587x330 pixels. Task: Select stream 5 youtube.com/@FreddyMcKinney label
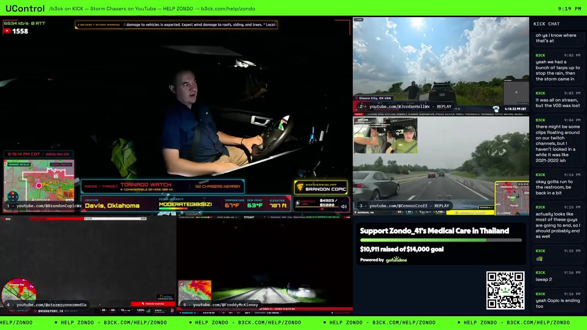tap(221, 305)
